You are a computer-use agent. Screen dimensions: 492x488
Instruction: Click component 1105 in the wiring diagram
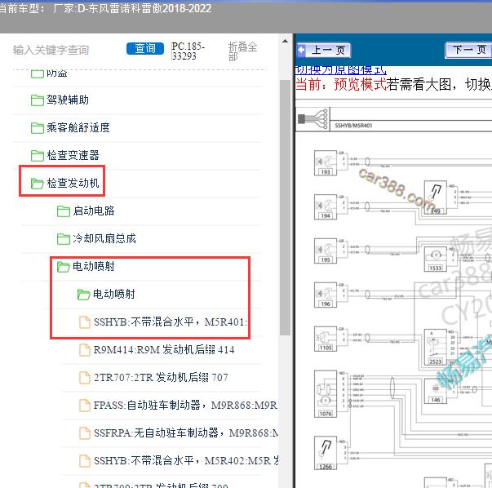(x=326, y=339)
